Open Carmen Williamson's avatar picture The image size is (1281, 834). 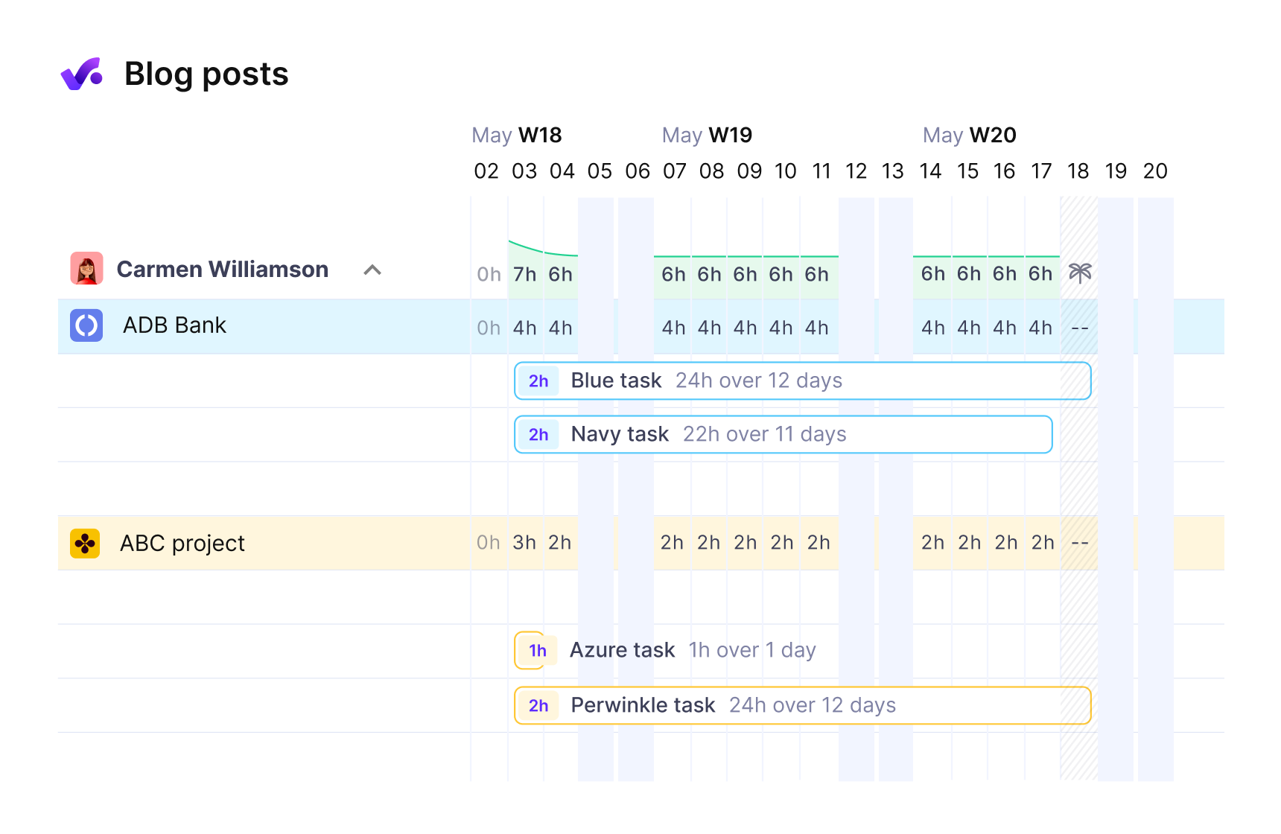pyautogui.click(x=86, y=269)
